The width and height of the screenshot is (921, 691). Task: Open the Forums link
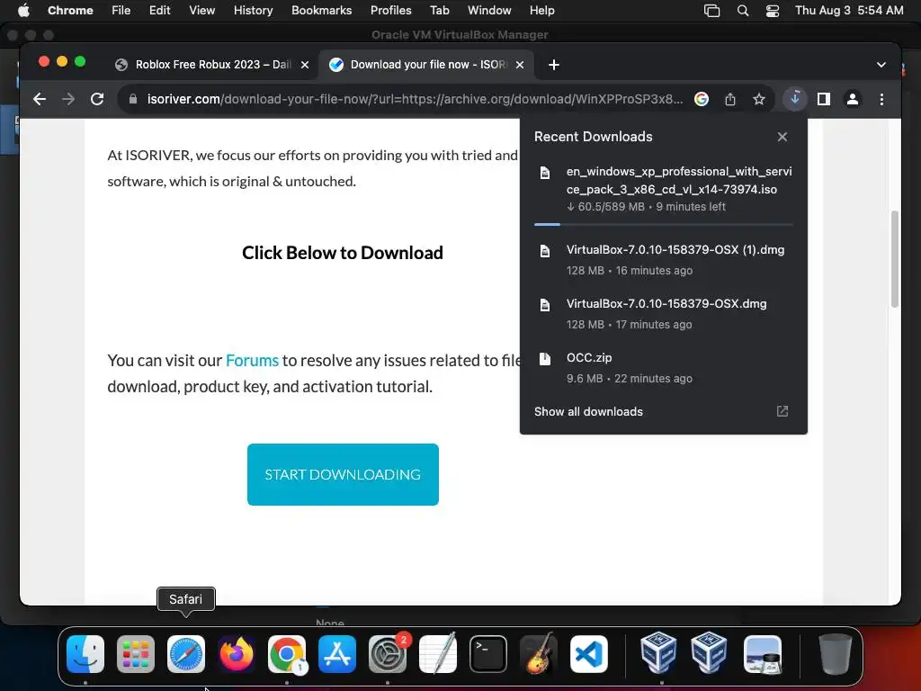(252, 360)
